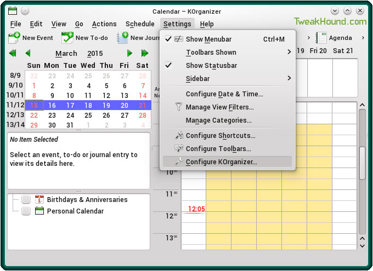373x271 pixels.
Task: Expand toolbar overflow chevron before Agenda
Action: coord(308,38)
